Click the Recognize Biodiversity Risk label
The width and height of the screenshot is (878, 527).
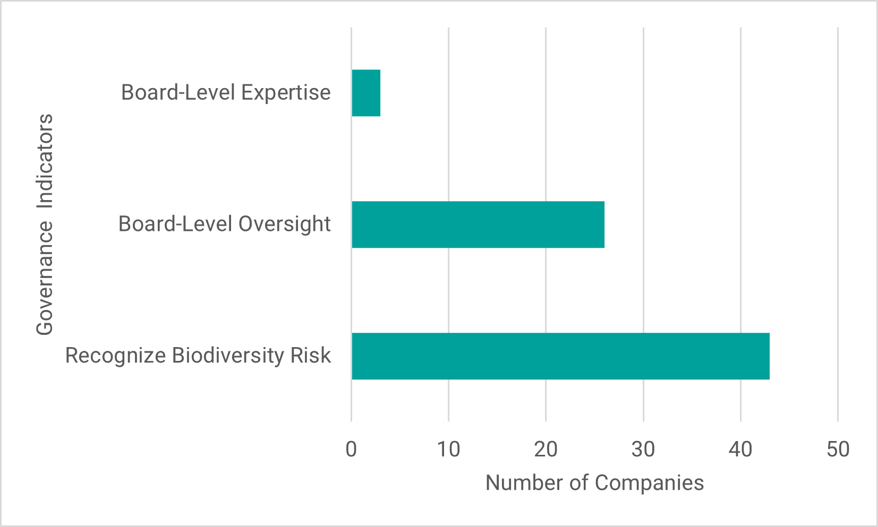(198, 356)
